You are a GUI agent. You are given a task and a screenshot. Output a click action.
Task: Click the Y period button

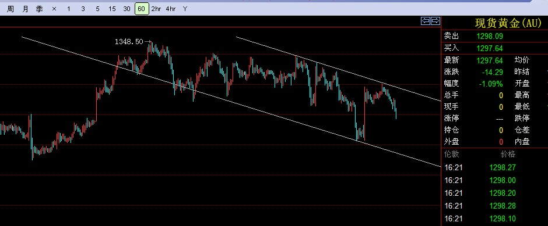(x=185, y=9)
